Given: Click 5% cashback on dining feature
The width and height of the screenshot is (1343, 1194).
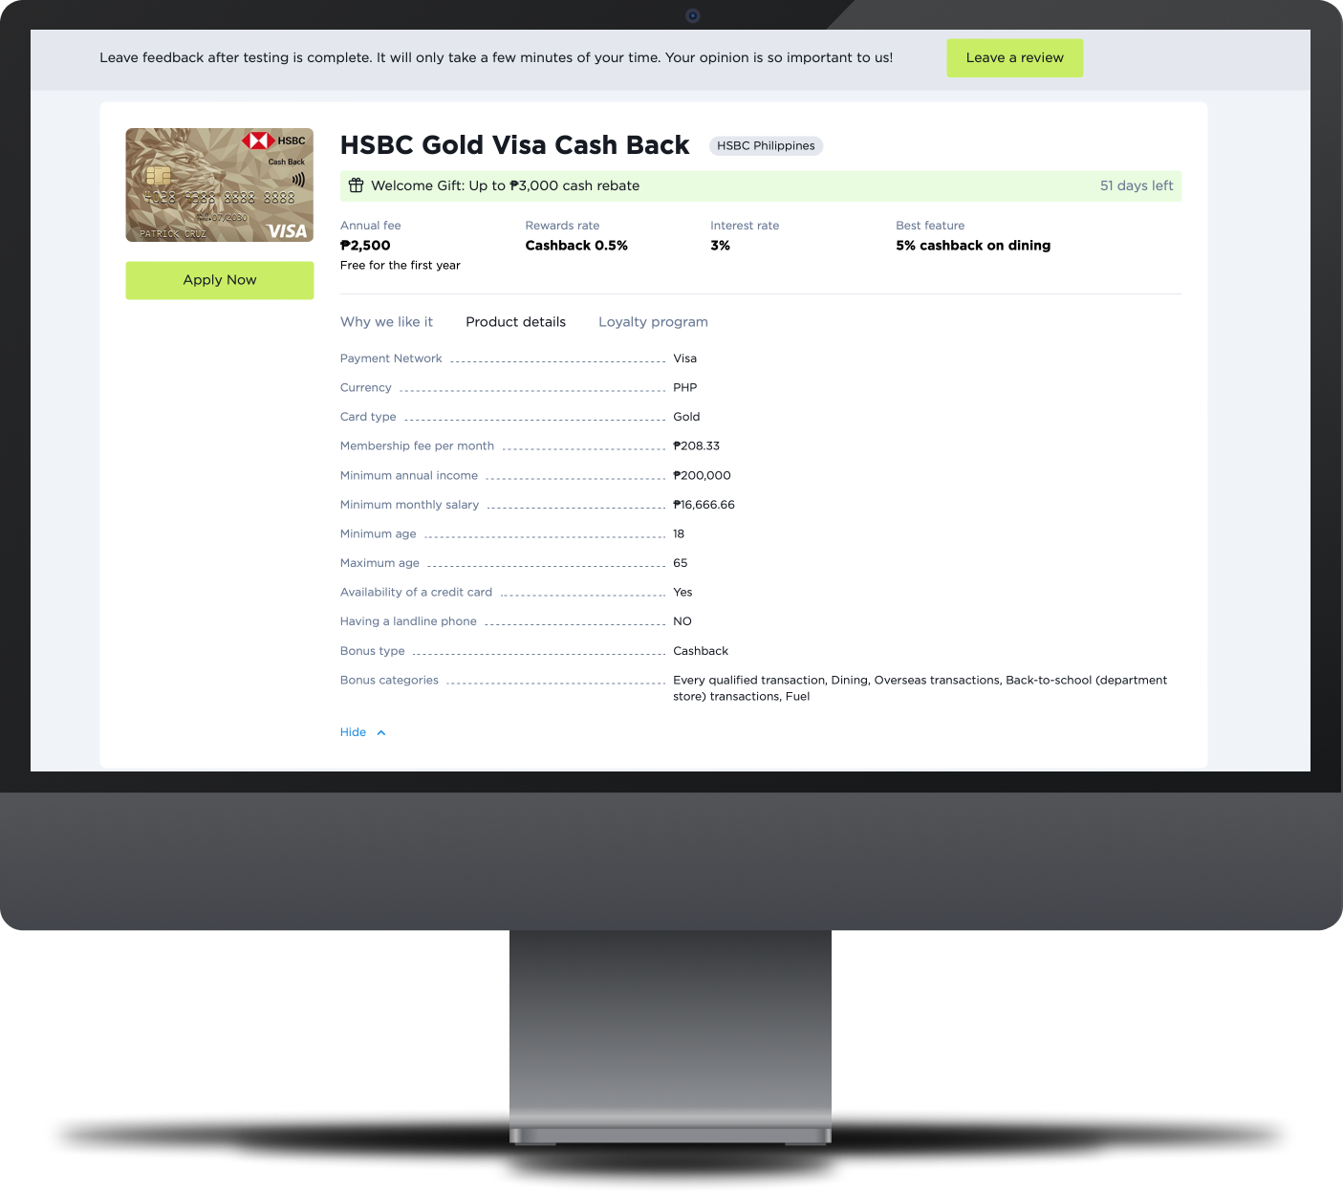Looking at the screenshot, I should (x=973, y=246).
